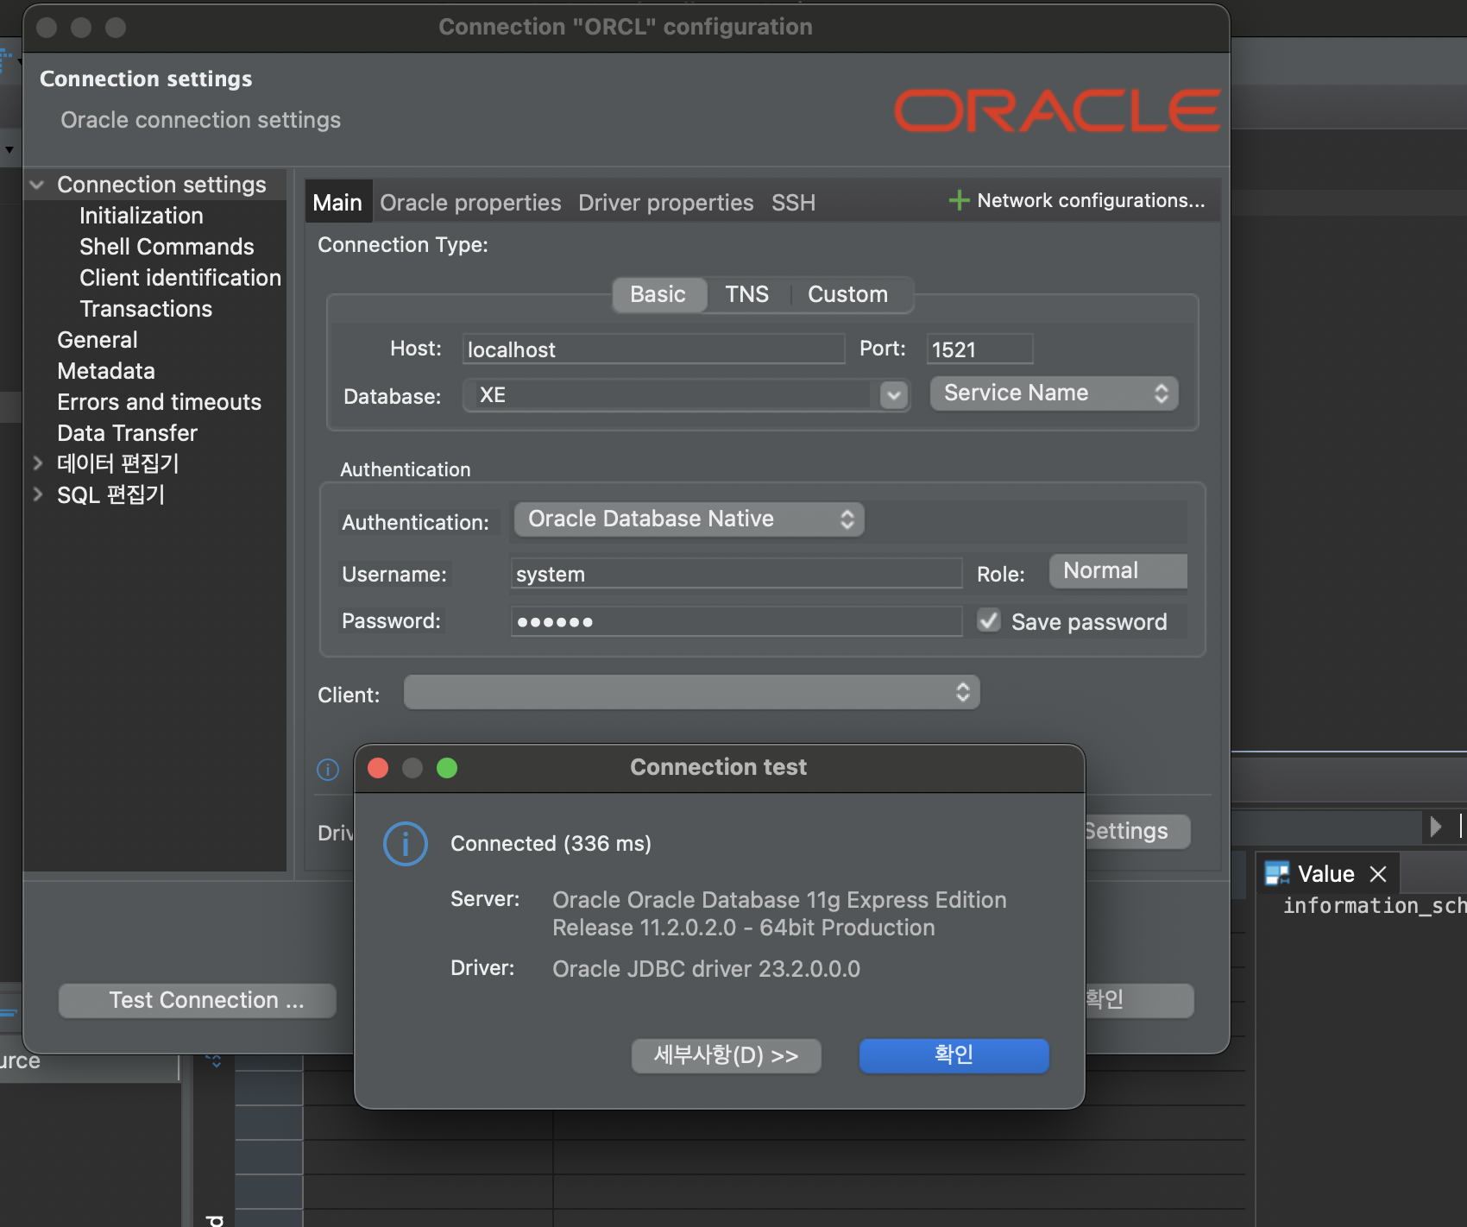Click the Test Connection button
1467x1227 pixels.
tap(197, 1000)
